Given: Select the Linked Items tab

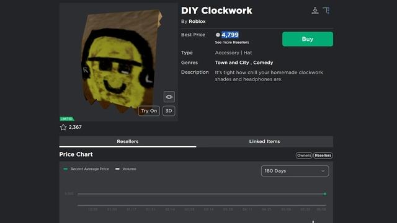Looking at the screenshot, I should click(x=265, y=142).
